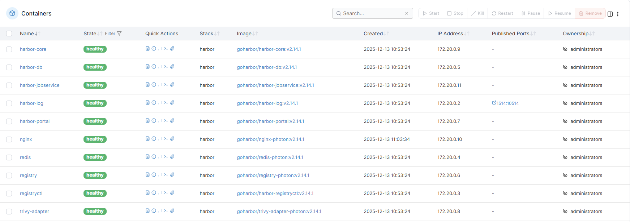Open the State column Filter dropdown
Viewport: 630px width, 222px height.
[113, 34]
